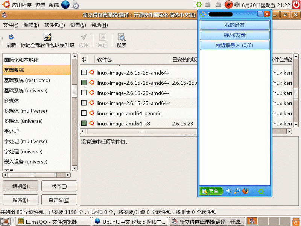Screen dimensions: 301x226
Task: Click the magnifier search icon in LumaQQ window
Action: pos(237,191)
